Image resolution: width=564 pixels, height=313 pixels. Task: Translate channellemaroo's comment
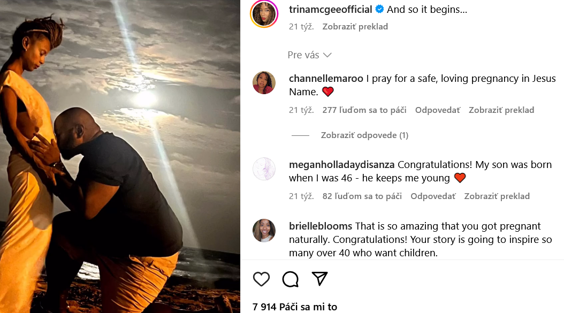pyautogui.click(x=501, y=110)
